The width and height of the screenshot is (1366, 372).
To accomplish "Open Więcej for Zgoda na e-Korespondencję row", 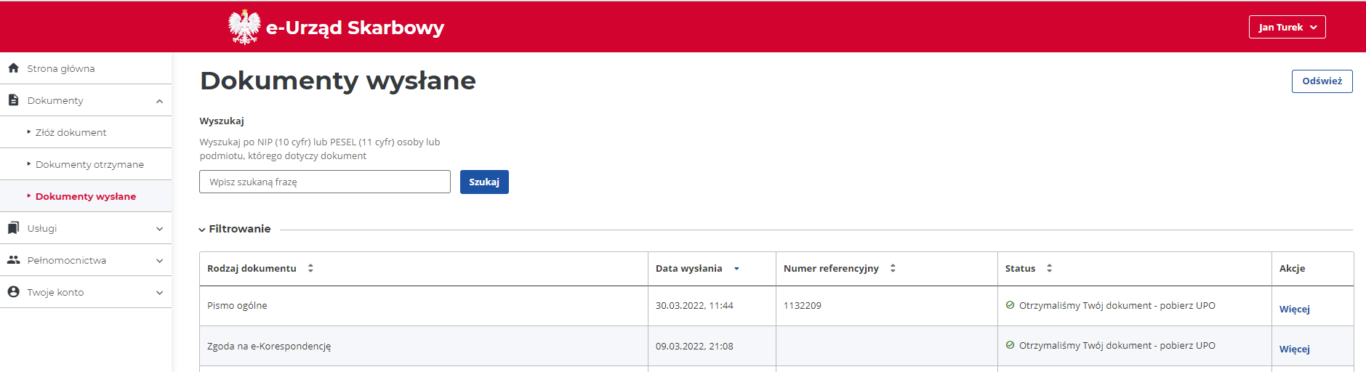I will [x=1294, y=349].
